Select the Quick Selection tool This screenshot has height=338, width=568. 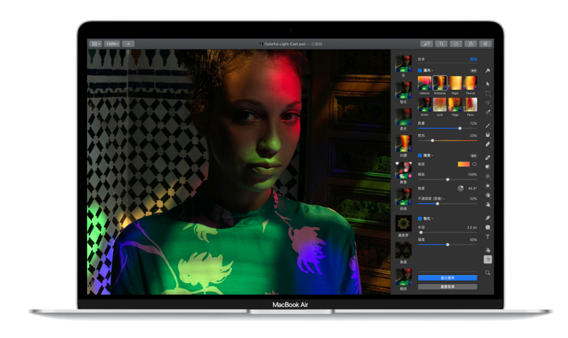tap(488, 112)
